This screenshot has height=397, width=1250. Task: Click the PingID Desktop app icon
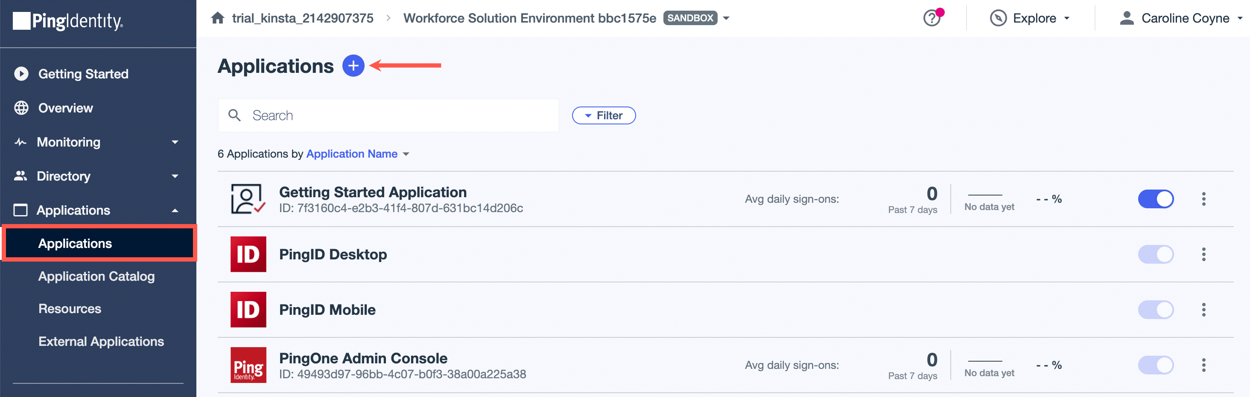click(x=248, y=254)
